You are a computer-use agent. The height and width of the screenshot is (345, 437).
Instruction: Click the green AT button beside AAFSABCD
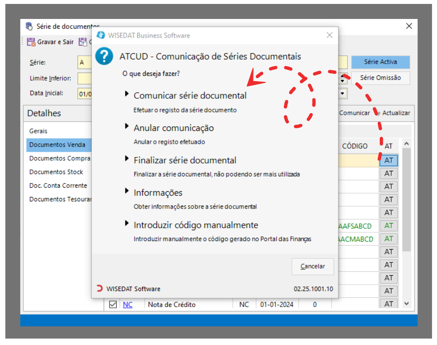coord(388,226)
